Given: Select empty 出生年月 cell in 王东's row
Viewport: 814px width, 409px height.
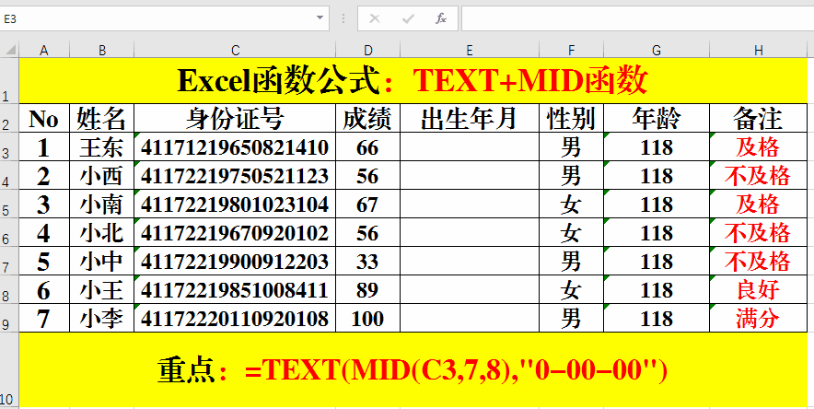Looking at the screenshot, I should pos(470,146).
